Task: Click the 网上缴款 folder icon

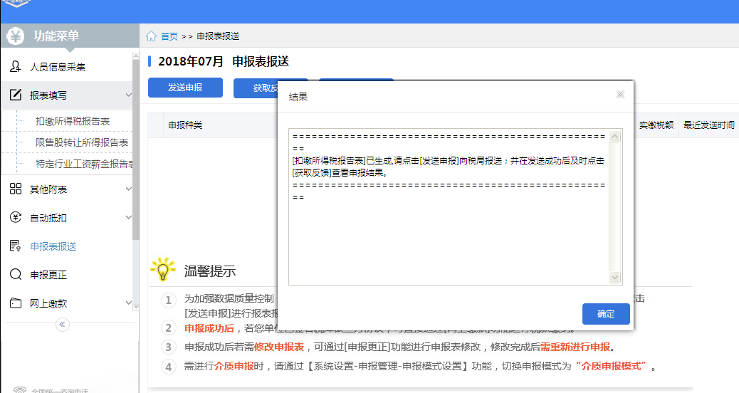Action: pyautogui.click(x=16, y=303)
